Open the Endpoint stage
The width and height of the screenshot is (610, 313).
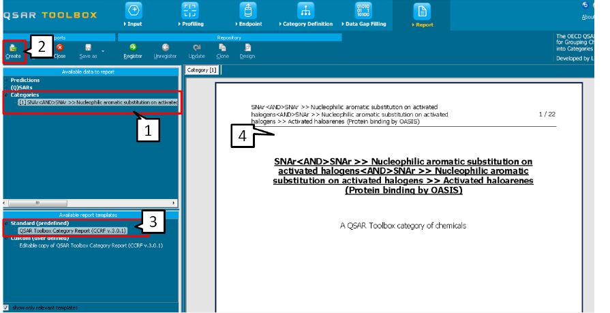[248, 14]
